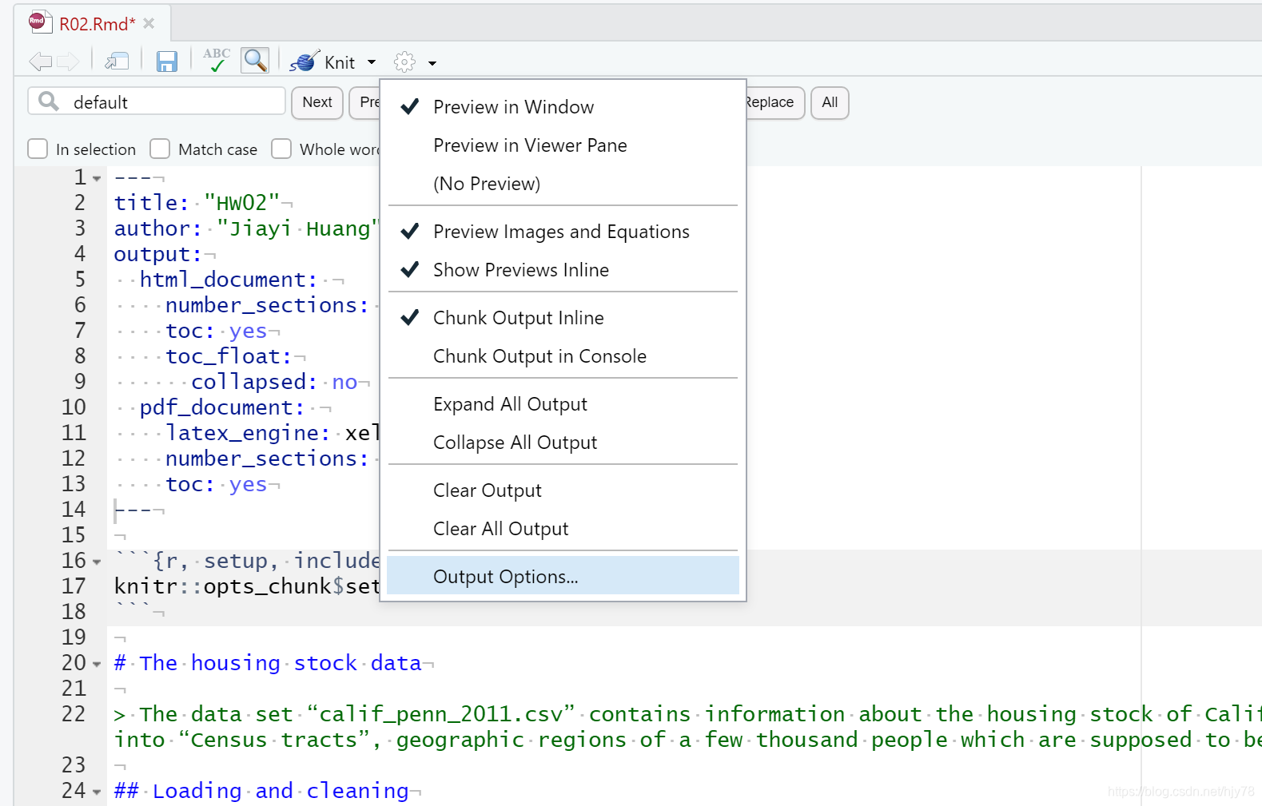Click the knitr::opts_chunk$set code line

point(246,586)
